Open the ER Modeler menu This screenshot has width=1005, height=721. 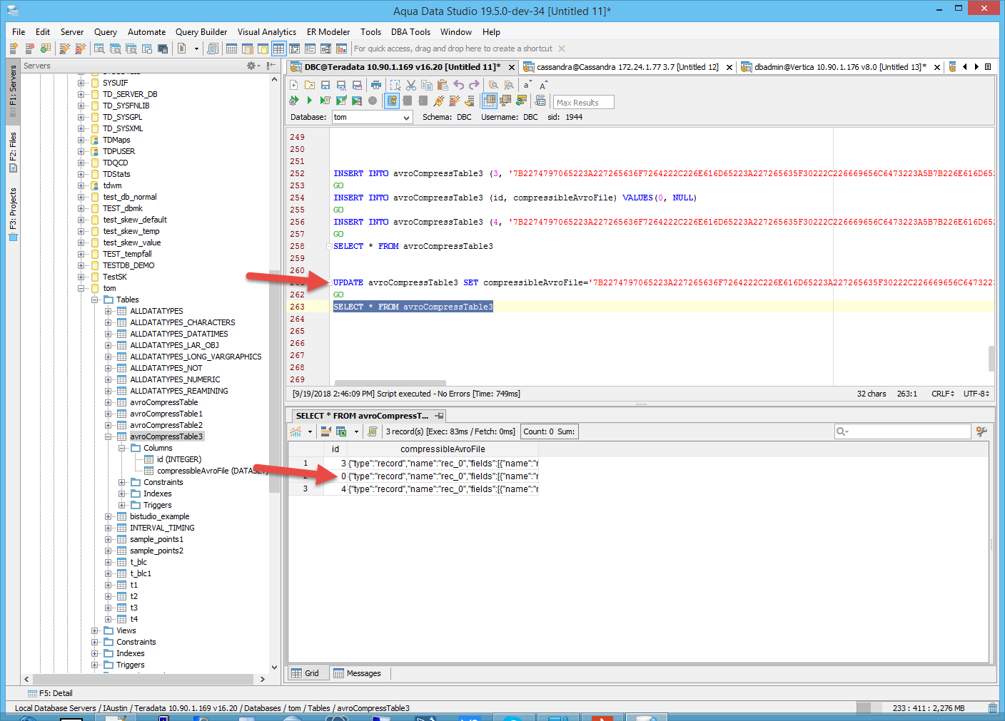(x=328, y=32)
